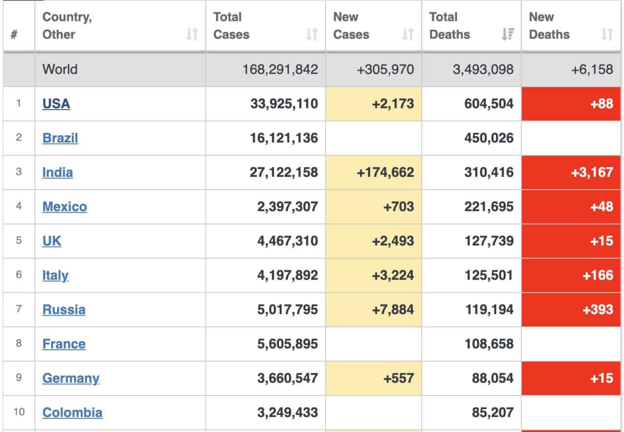
Task: Open the USA country link
Action: pos(56,104)
